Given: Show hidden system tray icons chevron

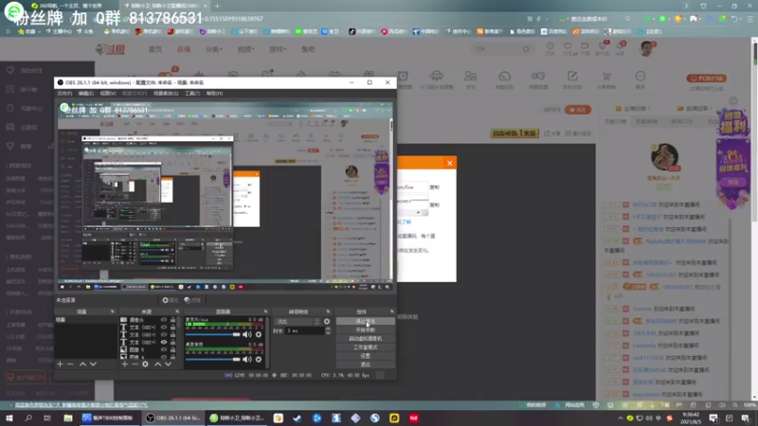Looking at the screenshot, I should tap(621, 418).
